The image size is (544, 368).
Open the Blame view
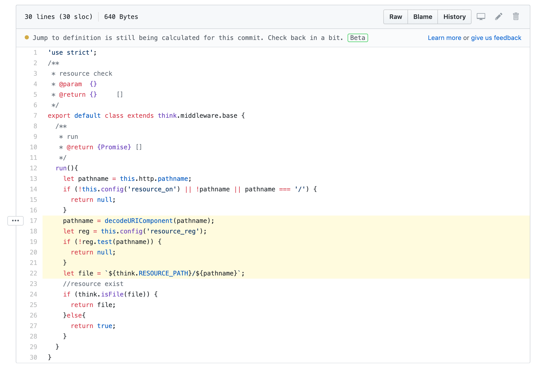tap(423, 17)
